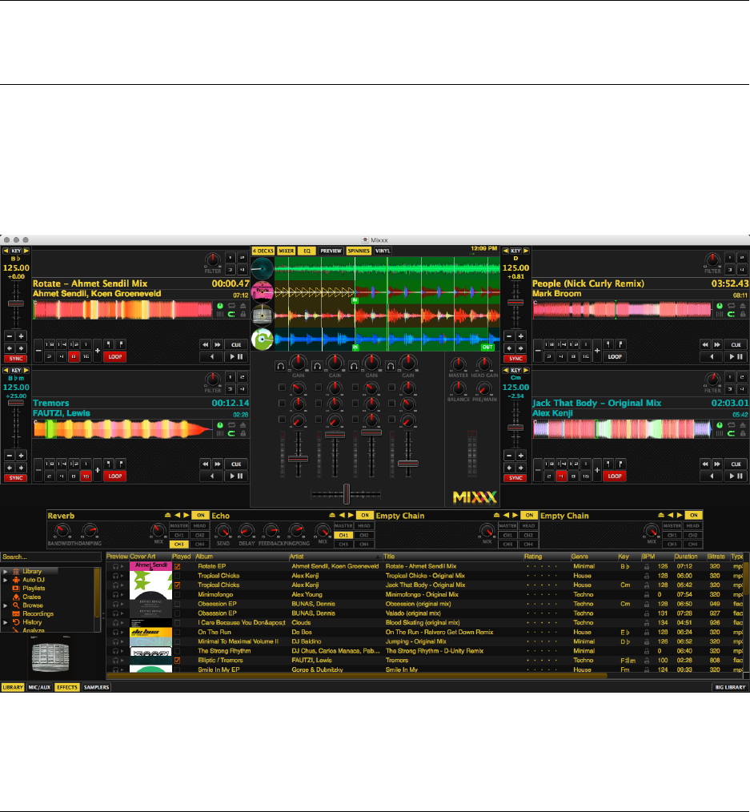
Task: Toggle Reverb chain ON button
Action: 200,515
